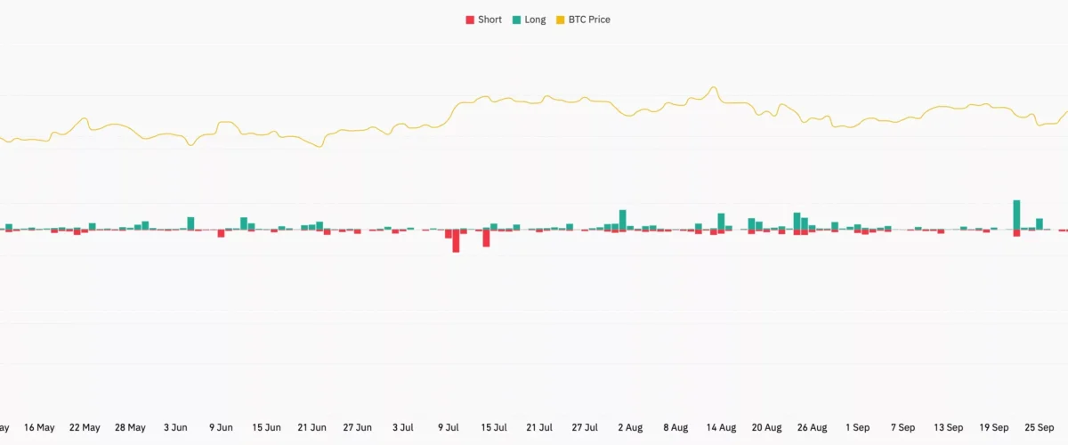
Task: Click the yellow BTC Price legend swatch
Action: [x=560, y=20]
